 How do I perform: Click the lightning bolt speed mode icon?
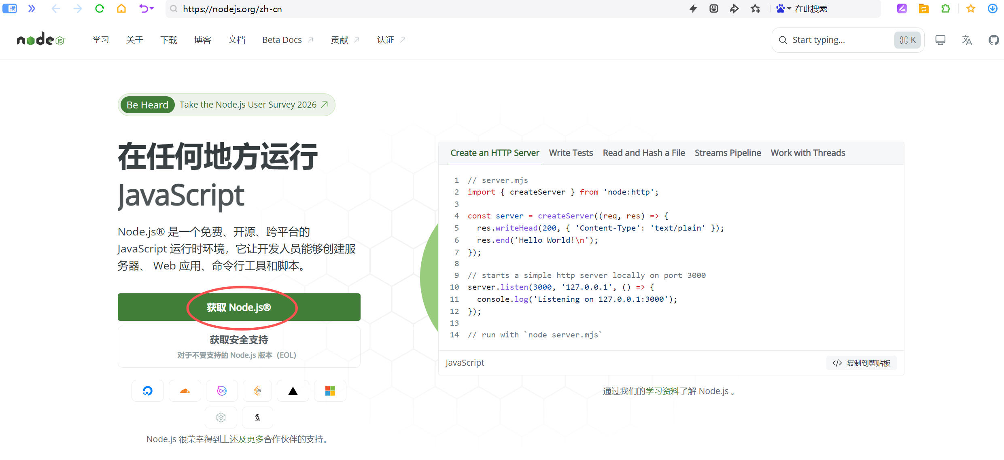[x=693, y=8]
